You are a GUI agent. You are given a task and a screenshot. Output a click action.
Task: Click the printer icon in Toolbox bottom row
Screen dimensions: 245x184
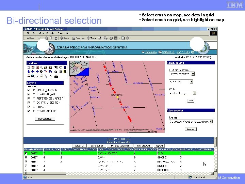[x=41, y=76]
